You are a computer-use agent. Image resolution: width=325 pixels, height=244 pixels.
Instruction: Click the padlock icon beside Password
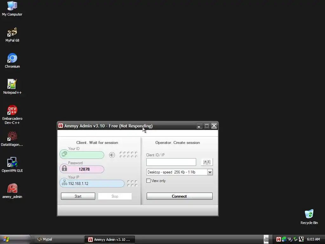point(64,168)
